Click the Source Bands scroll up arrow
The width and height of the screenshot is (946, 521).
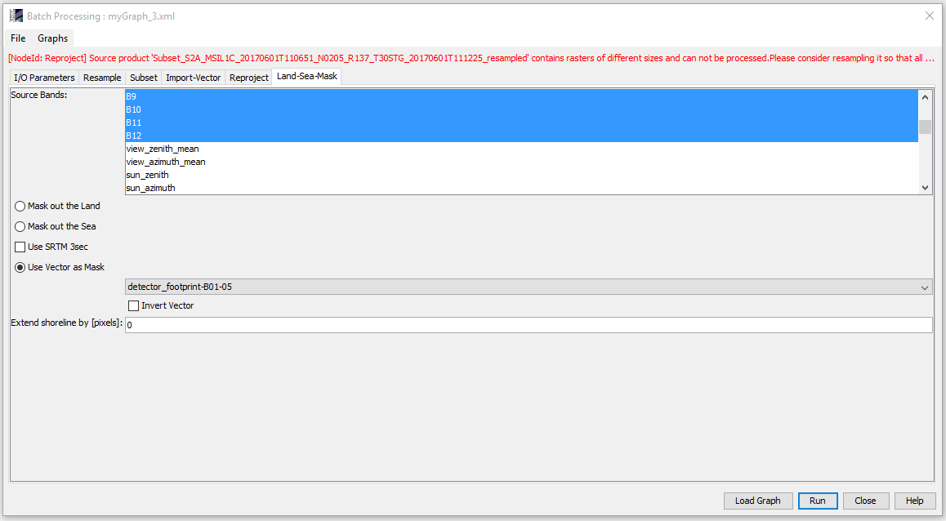[925, 96]
